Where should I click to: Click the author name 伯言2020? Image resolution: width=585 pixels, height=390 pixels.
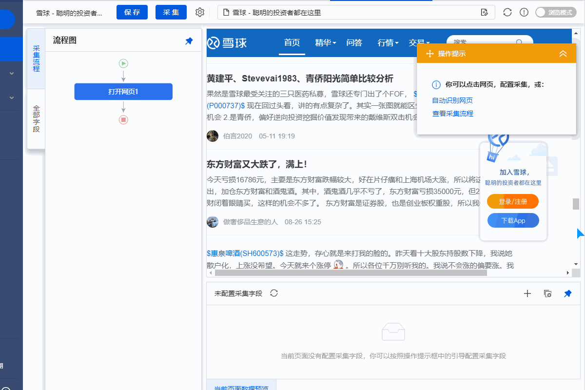(238, 136)
